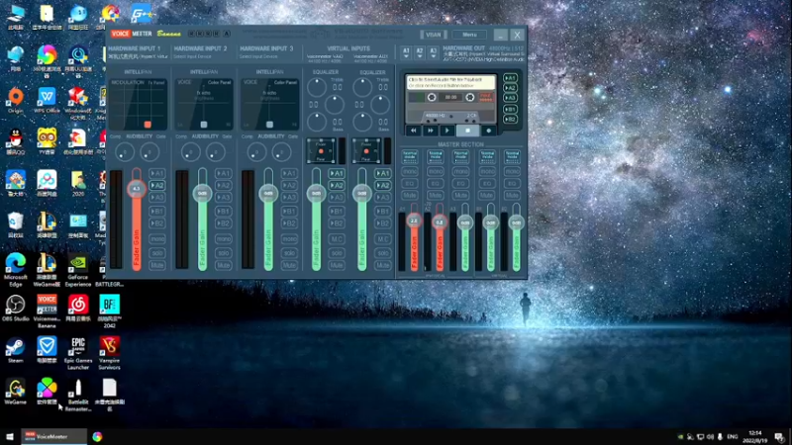
Task: Open Steam desktop shortcut
Action: click(16, 350)
